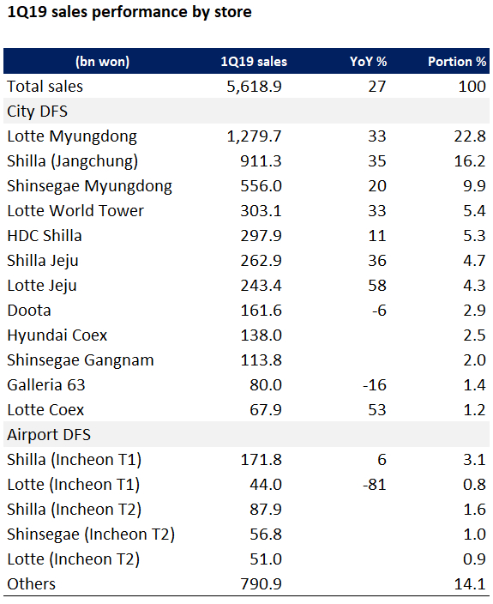
Task: Click the 'Portion %' column header
Action: [457, 62]
